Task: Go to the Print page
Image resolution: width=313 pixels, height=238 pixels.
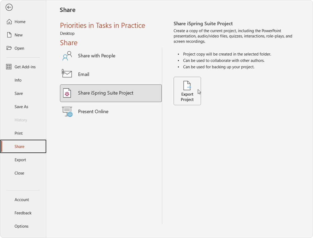Action: click(x=19, y=133)
